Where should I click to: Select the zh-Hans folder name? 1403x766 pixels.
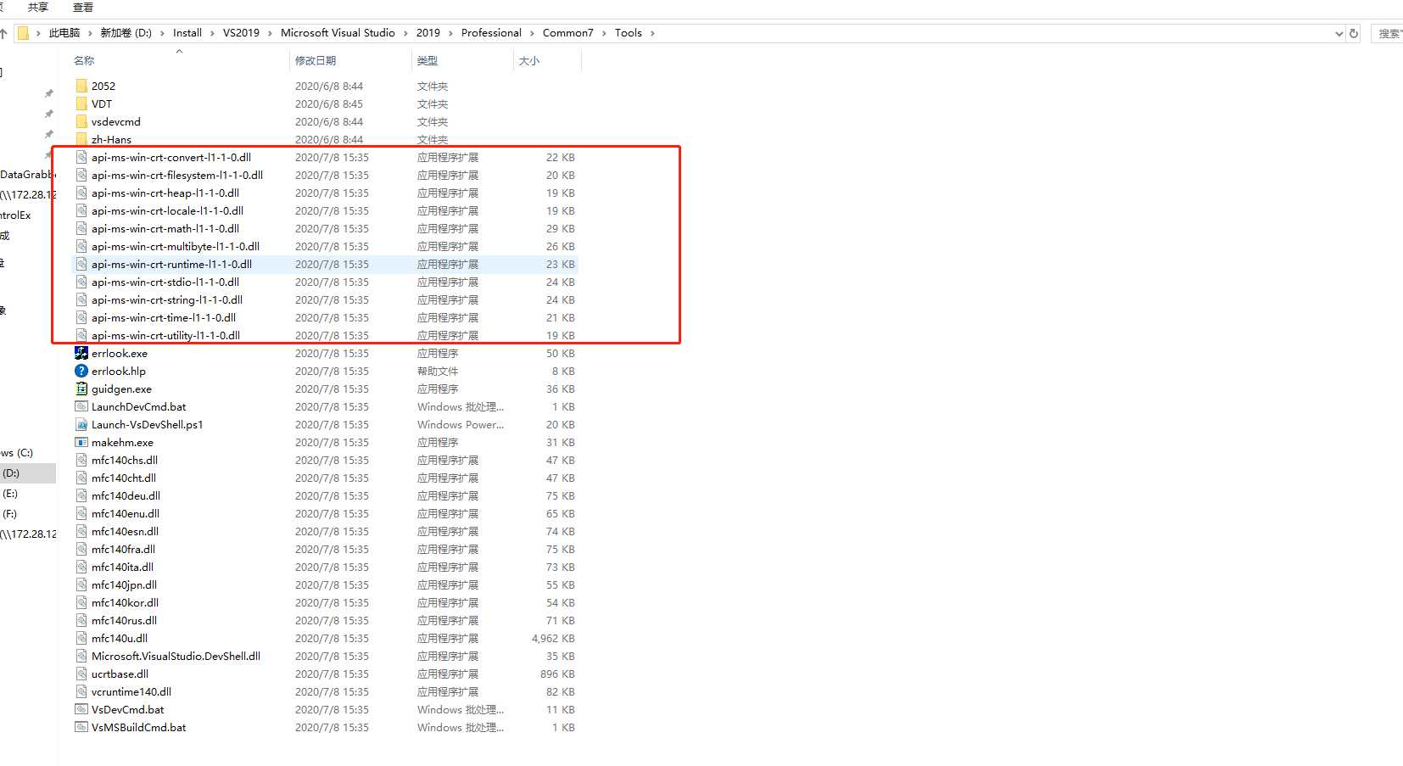pos(111,139)
